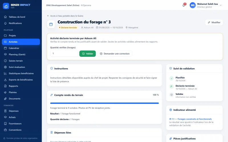Click the Instructions info icon
Screen dimensions: 228x142
tap(52, 68)
